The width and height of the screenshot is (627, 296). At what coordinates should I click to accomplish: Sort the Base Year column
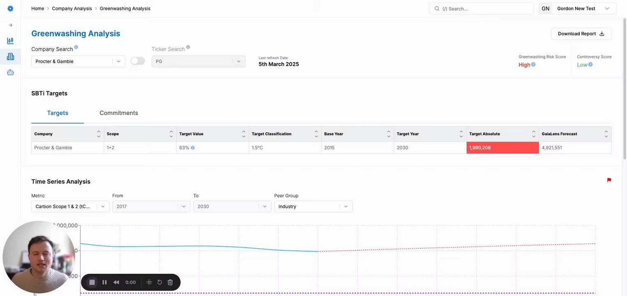[389, 134]
